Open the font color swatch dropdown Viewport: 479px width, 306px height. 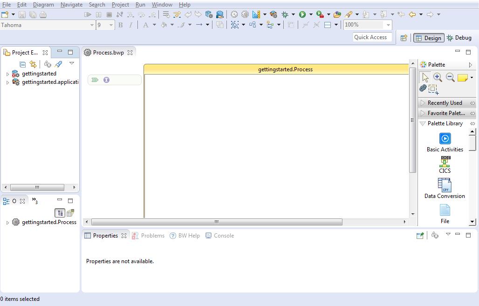pos(154,25)
